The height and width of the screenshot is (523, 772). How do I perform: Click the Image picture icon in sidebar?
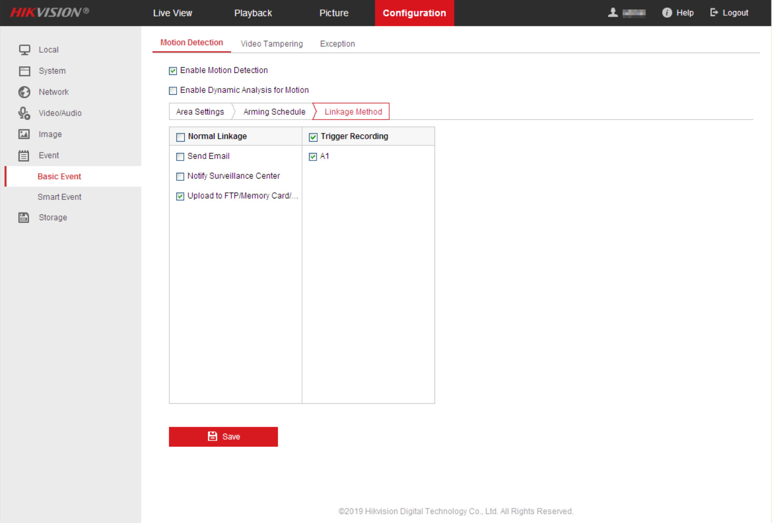point(24,134)
